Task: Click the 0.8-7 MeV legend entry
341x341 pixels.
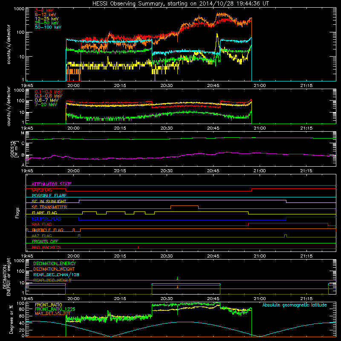Action: pos(47,100)
